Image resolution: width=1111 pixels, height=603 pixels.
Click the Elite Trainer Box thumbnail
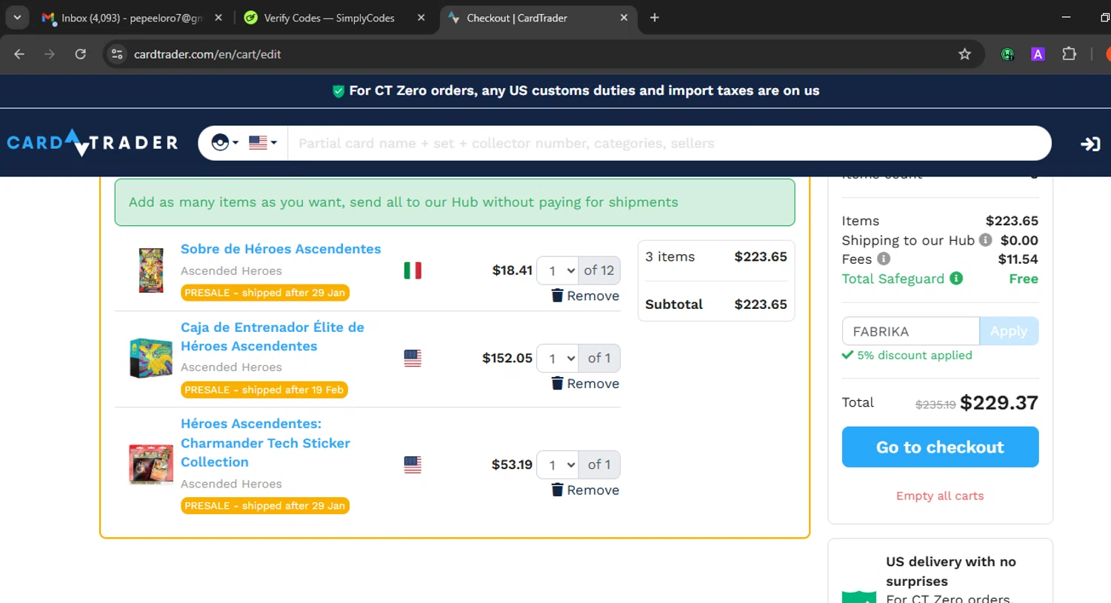click(151, 358)
